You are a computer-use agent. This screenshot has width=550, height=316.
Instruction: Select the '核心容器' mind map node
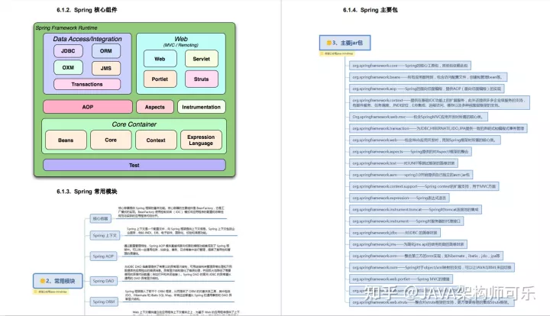(100, 218)
